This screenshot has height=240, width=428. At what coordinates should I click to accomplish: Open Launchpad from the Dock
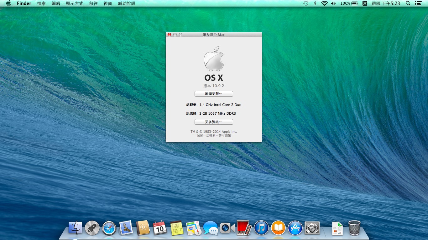[92, 228]
